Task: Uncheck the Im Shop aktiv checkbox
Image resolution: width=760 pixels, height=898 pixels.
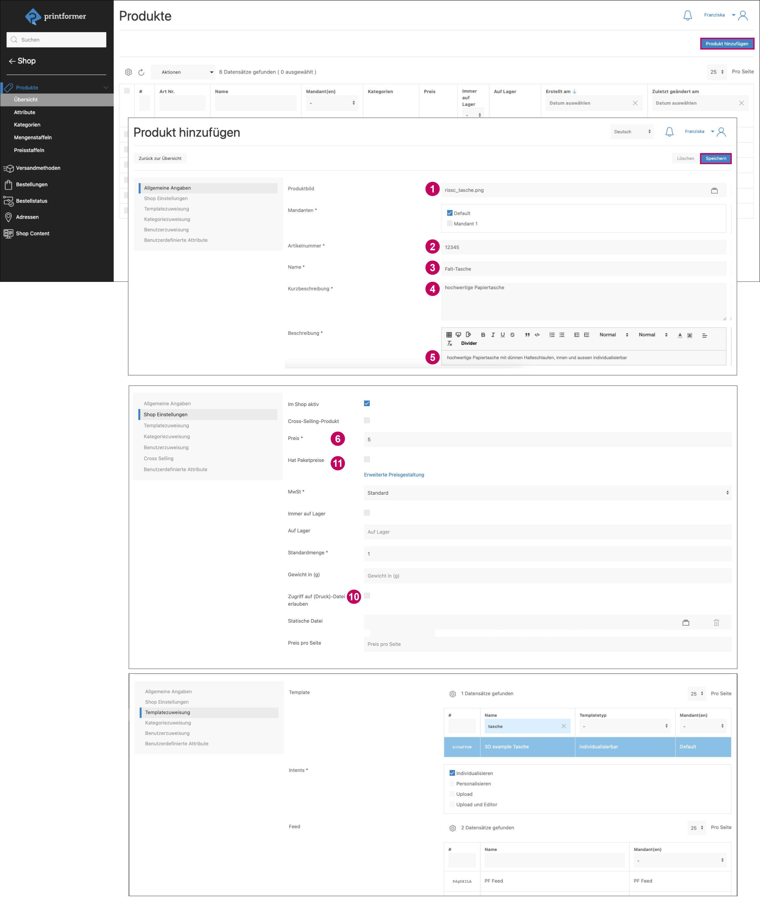Action: click(367, 403)
